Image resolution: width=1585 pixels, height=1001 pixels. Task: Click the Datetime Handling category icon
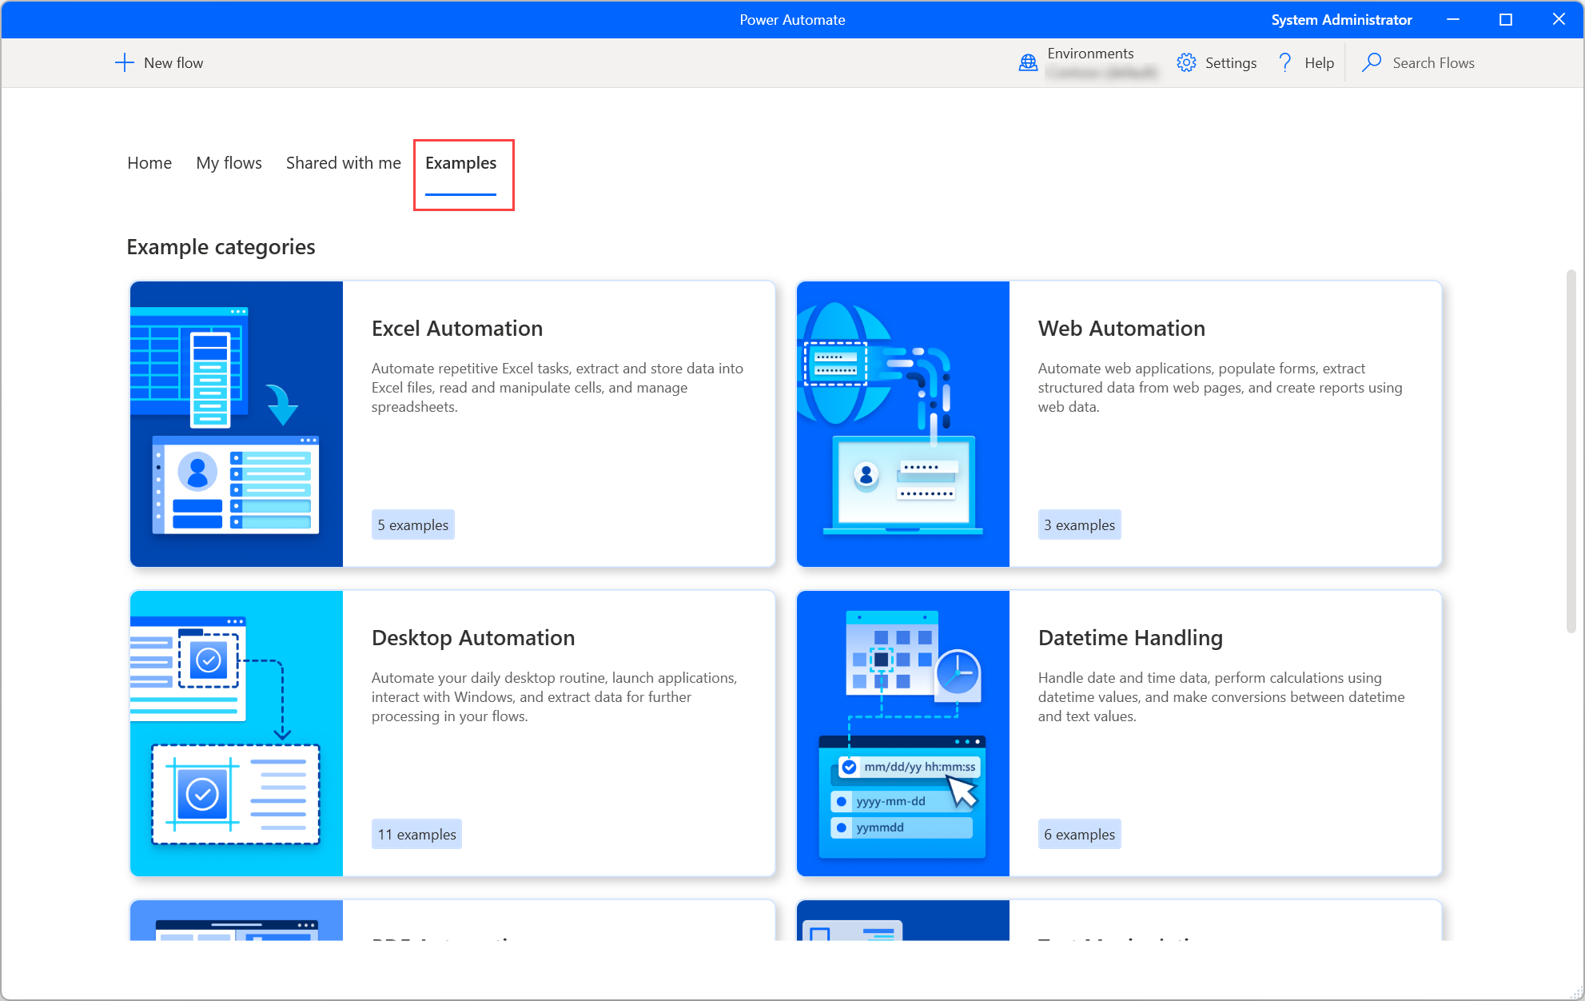coord(902,732)
